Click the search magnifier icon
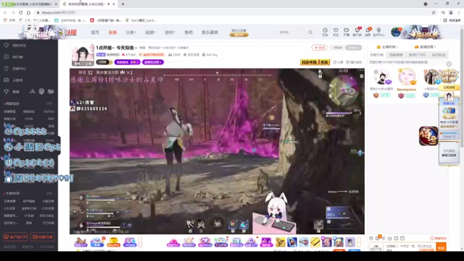Viewport: 464px width, 261px height. tap(310, 32)
